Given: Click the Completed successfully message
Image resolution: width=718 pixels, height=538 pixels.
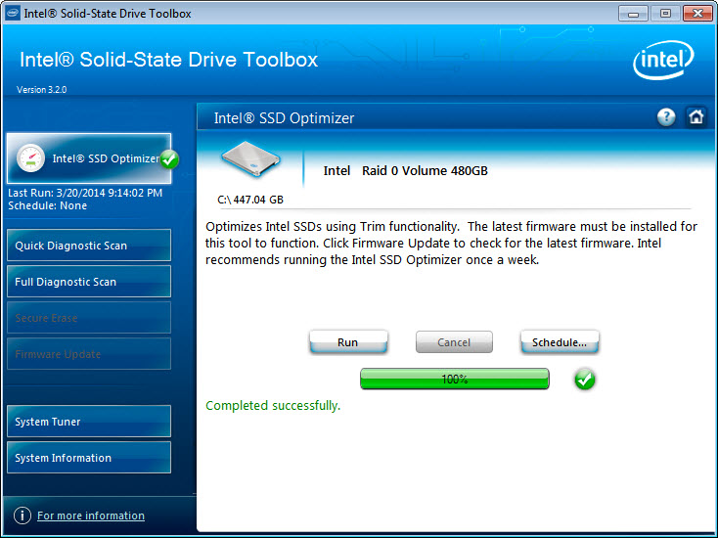Looking at the screenshot, I should tap(273, 406).
